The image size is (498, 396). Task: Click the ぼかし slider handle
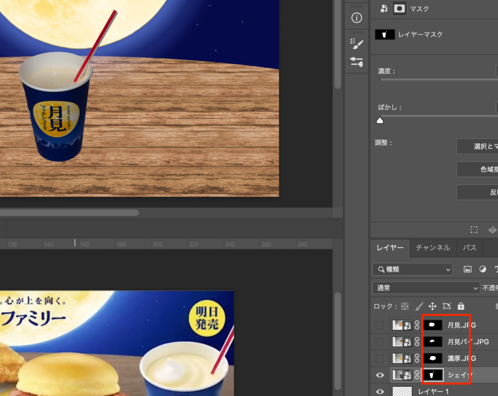(x=380, y=121)
